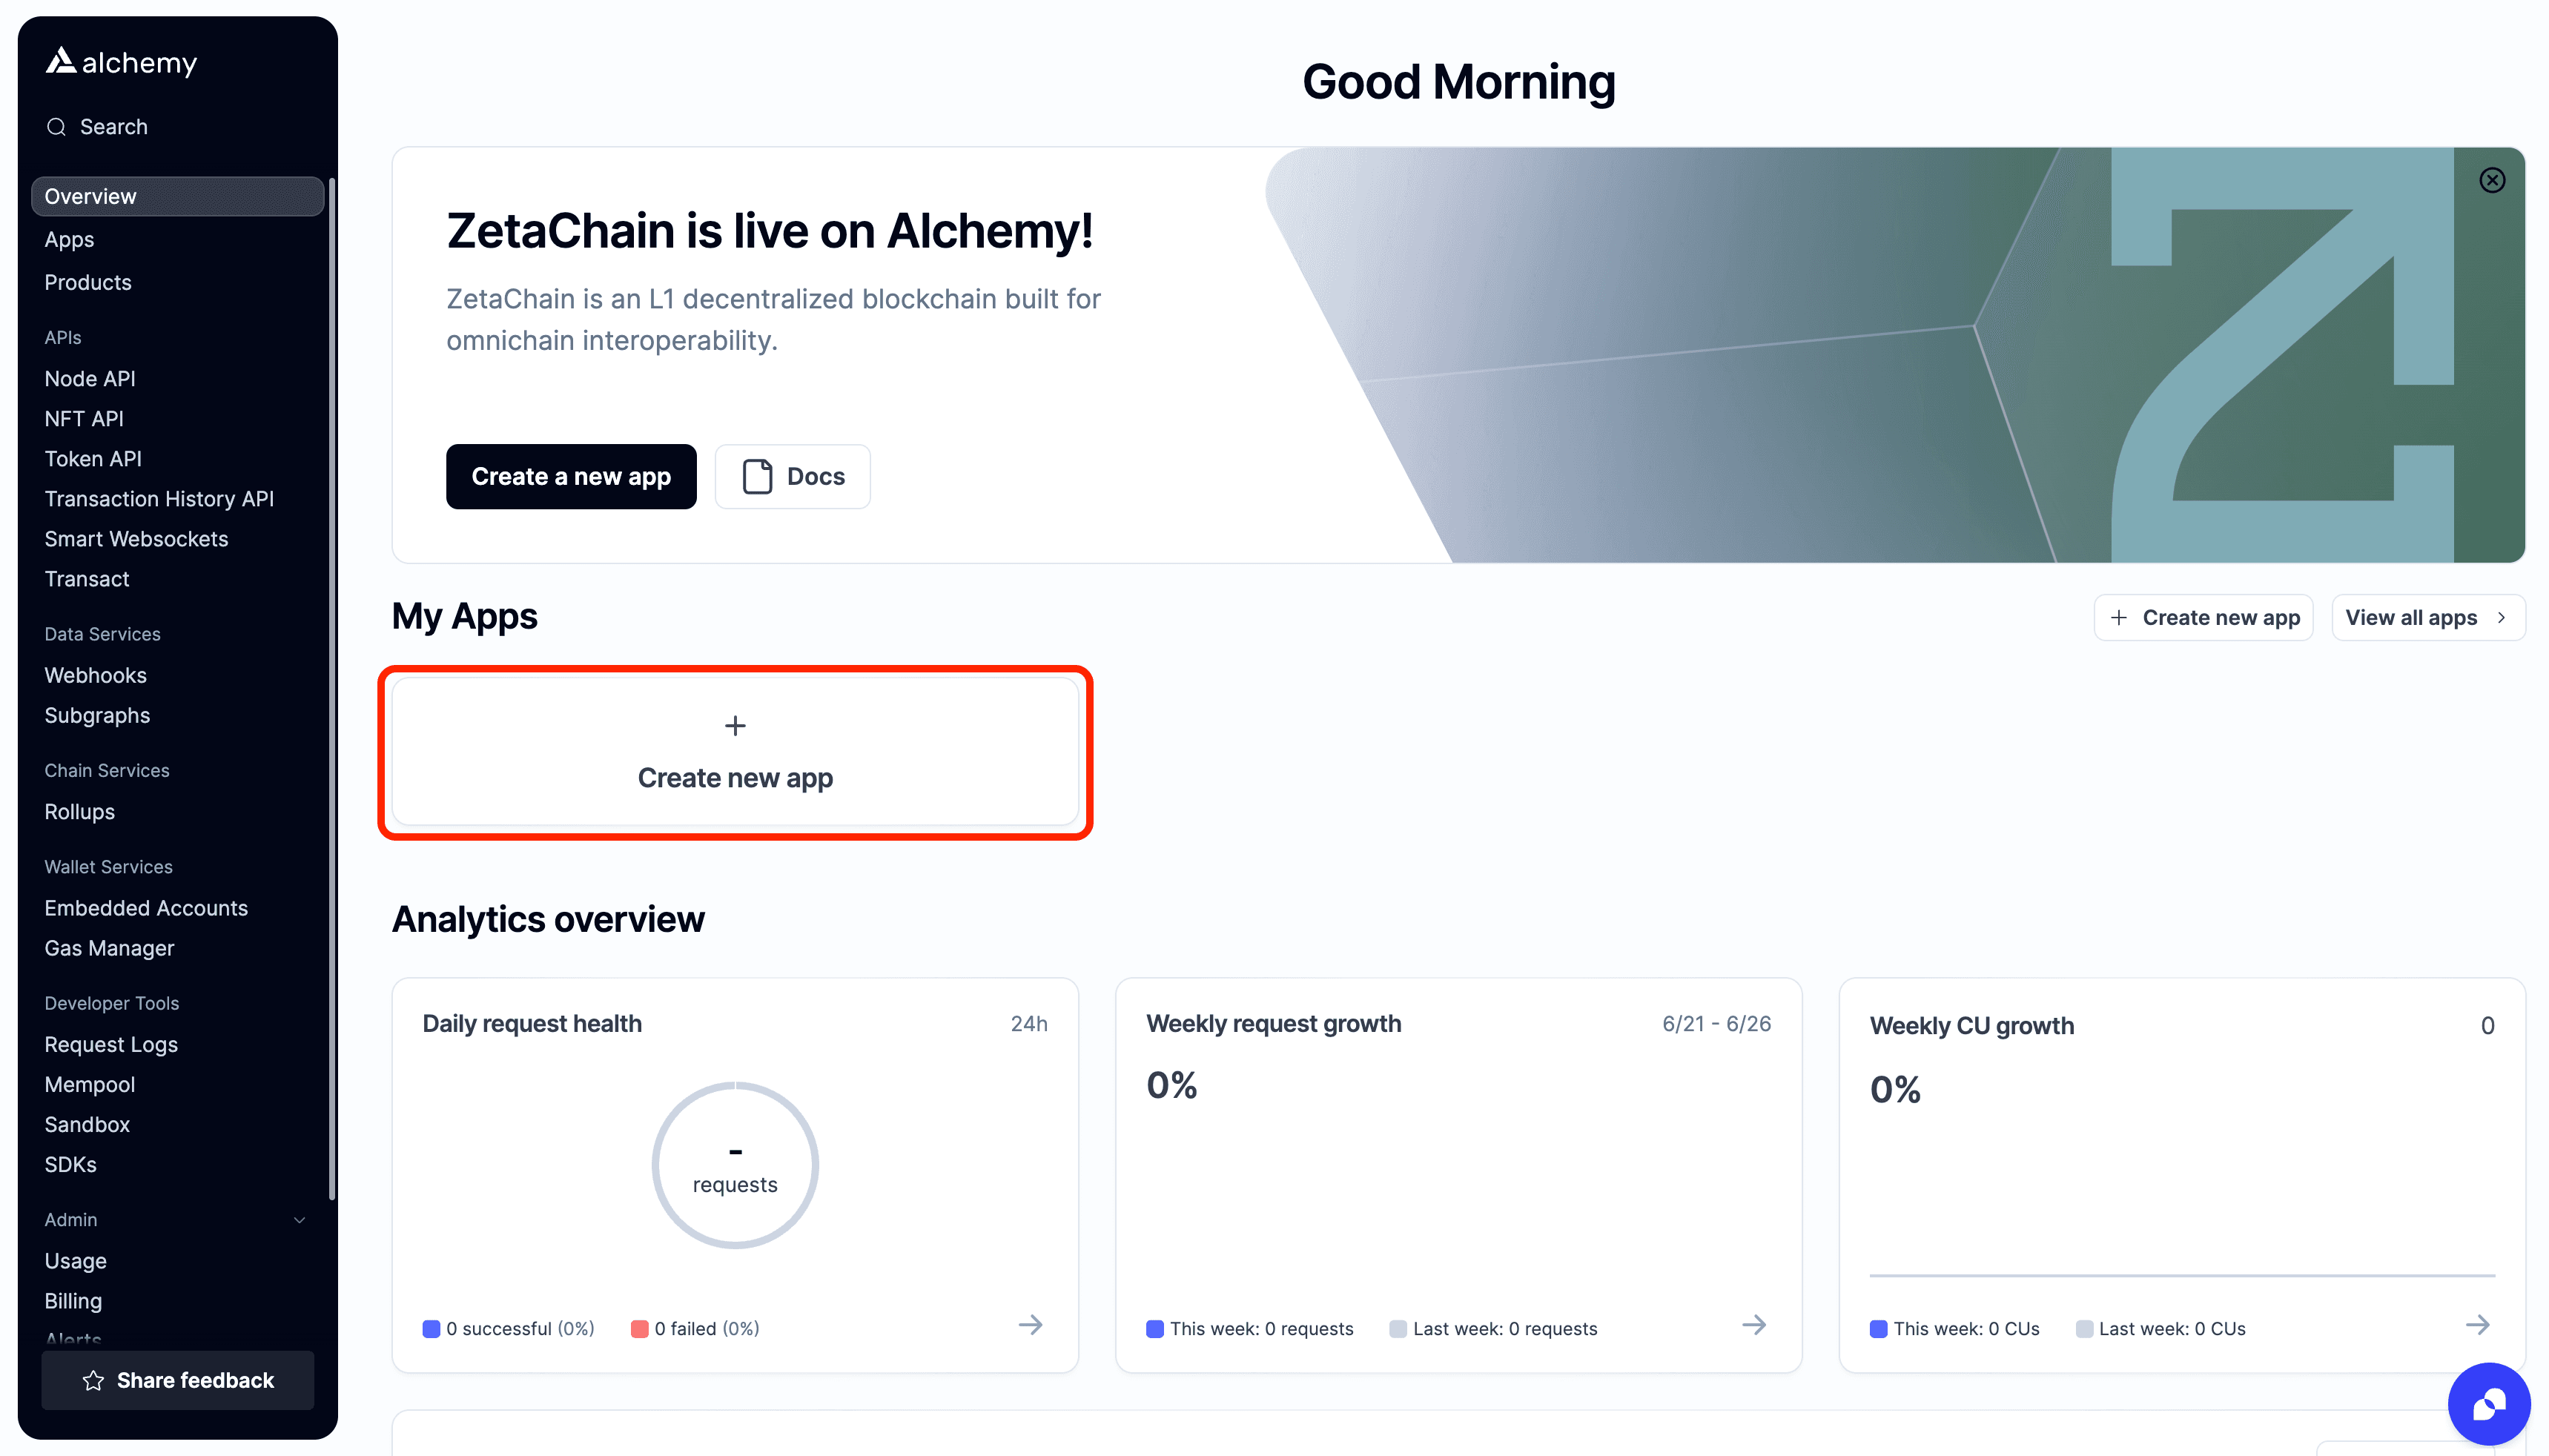Click Create new app button beside View all apps
The image size is (2549, 1456).
pos(2203,618)
